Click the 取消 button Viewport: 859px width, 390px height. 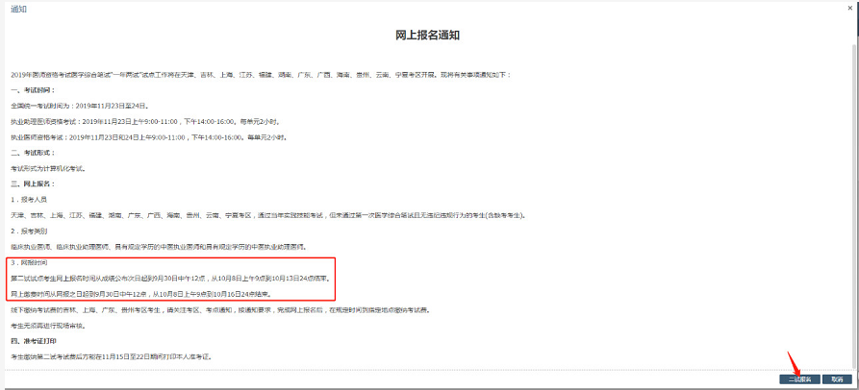pyautogui.click(x=837, y=379)
